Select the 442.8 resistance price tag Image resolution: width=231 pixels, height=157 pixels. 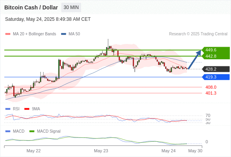pyautogui.click(x=216, y=56)
